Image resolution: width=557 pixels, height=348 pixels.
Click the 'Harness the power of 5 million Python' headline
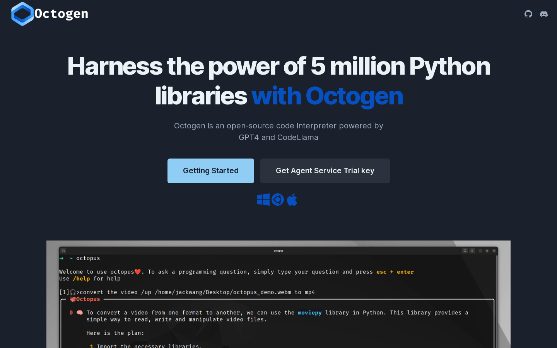click(x=278, y=66)
